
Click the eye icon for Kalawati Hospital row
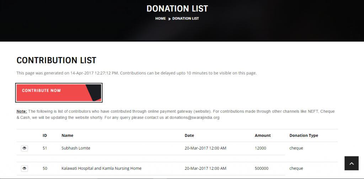point(25,168)
